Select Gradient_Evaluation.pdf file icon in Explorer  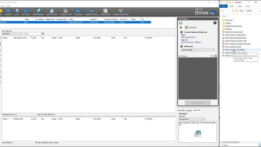pyautogui.click(x=223, y=32)
